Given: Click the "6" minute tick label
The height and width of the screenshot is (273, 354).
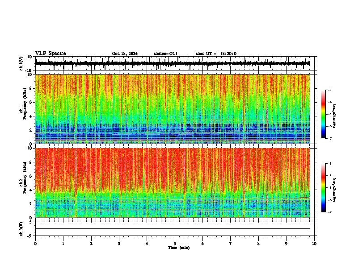Looking at the screenshot, I should point(203,244).
